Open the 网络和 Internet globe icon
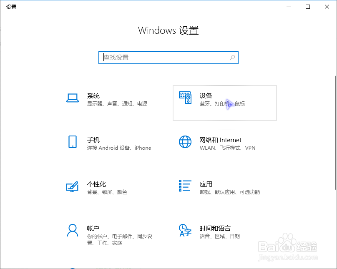Viewport: 337px width, 269px height. click(x=185, y=142)
